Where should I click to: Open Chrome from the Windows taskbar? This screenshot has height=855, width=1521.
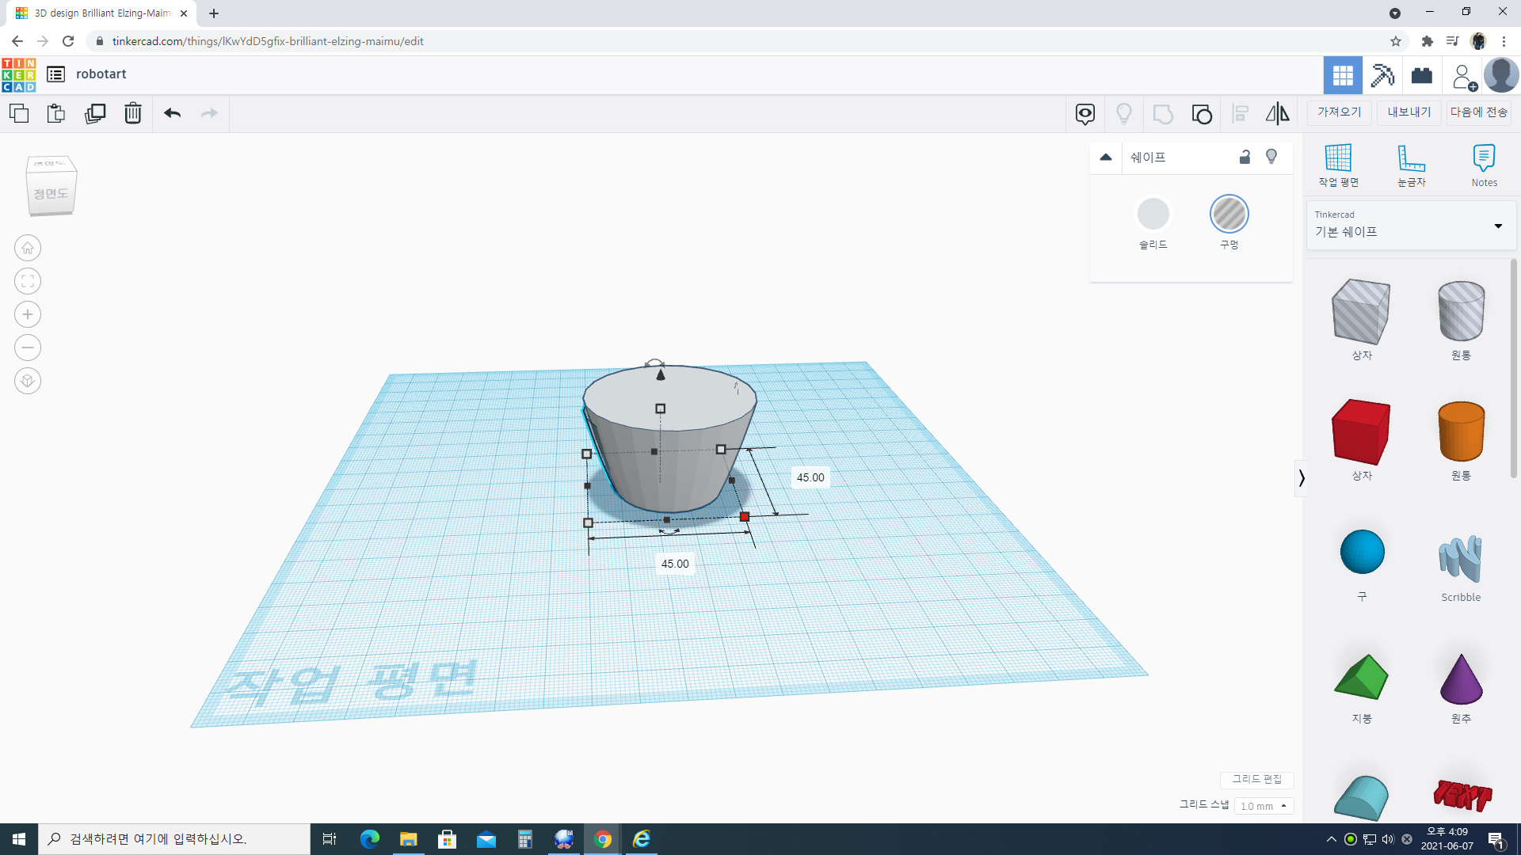(603, 839)
